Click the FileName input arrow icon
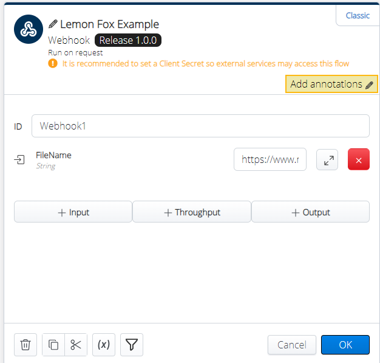This screenshot has width=380, height=363. coord(20,160)
